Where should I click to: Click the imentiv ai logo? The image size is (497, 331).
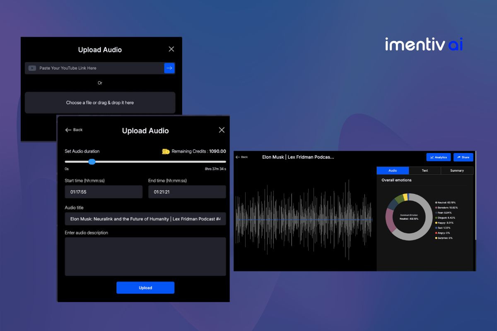click(424, 44)
